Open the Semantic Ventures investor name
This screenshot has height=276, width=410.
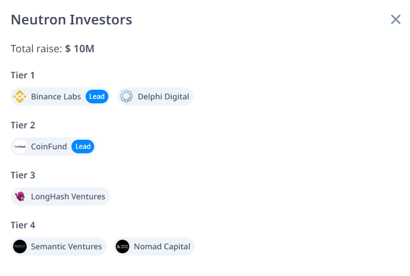[x=66, y=246]
